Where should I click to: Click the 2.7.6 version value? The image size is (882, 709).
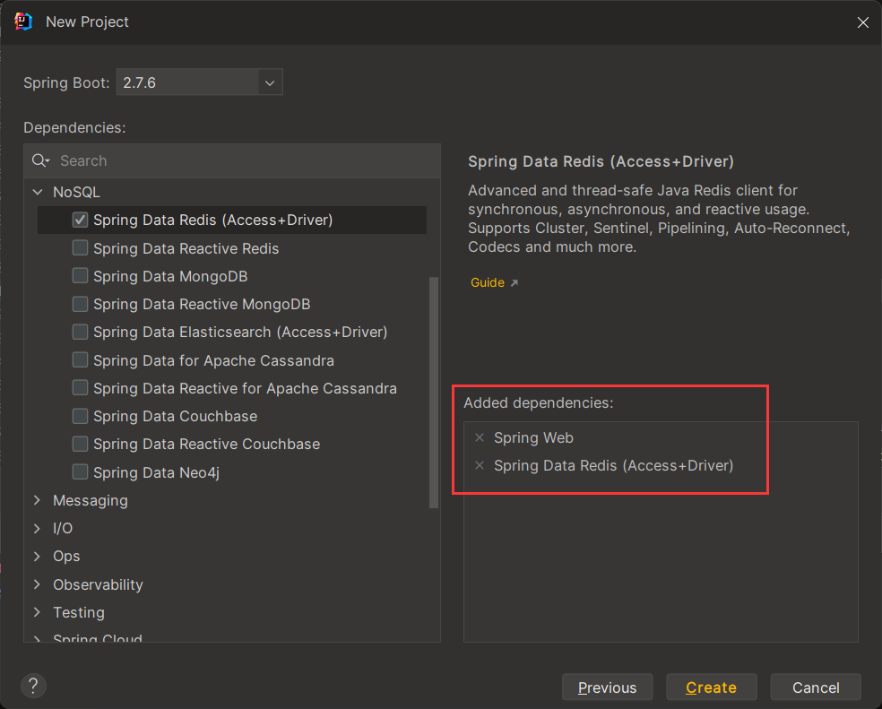point(140,82)
